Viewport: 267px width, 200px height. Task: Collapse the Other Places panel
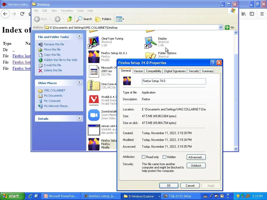click(x=79, y=83)
